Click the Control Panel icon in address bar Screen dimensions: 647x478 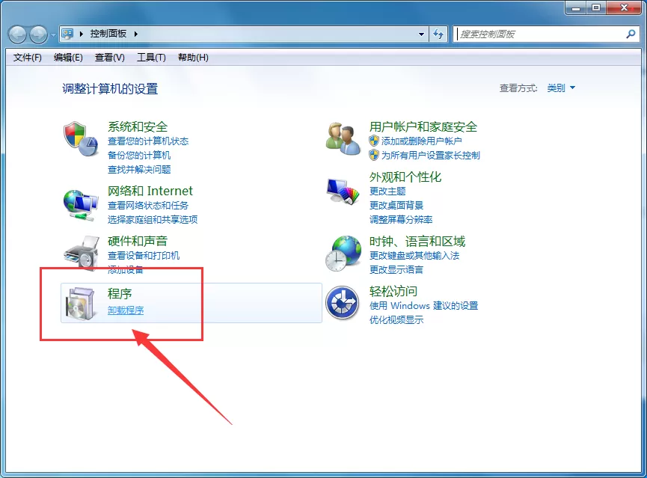click(x=67, y=34)
